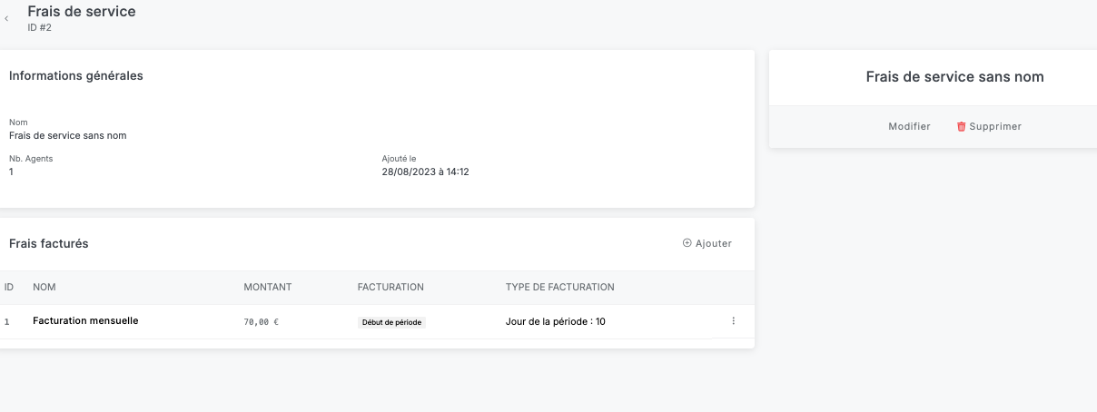
Task: Click the FACTURATION column header
Action: tap(390, 287)
